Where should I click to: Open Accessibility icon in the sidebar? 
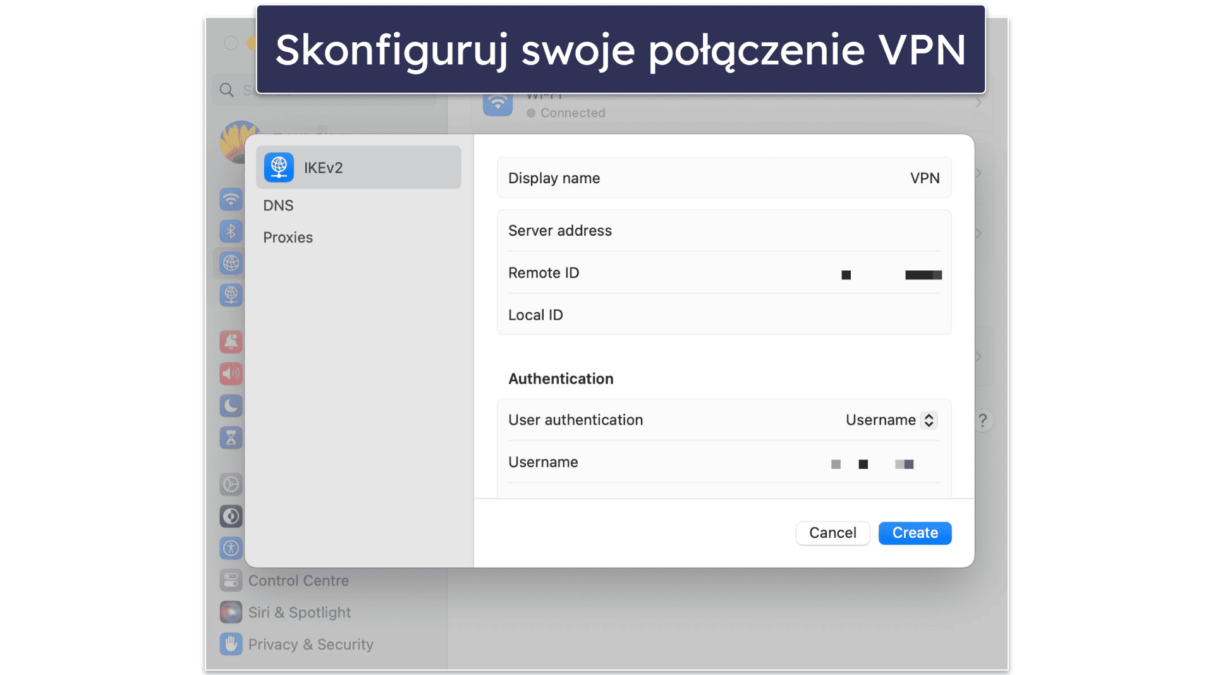[231, 548]
